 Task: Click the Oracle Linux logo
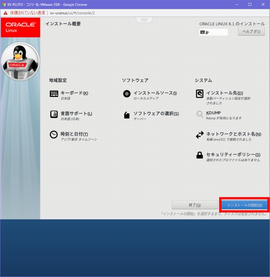[x=20, y=27]
